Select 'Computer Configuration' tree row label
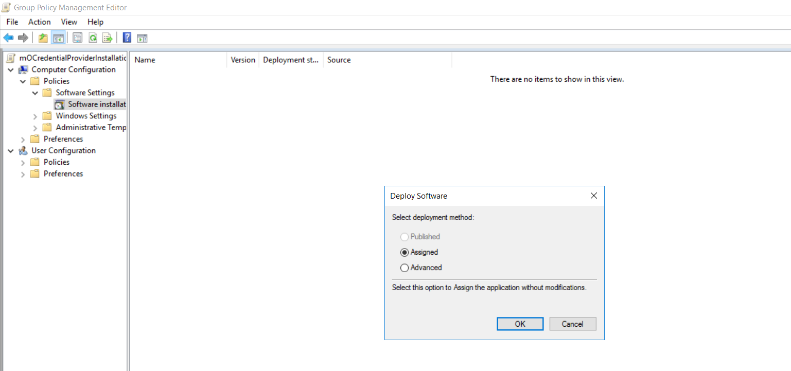 pyautogui.click(x=73, y=69)
